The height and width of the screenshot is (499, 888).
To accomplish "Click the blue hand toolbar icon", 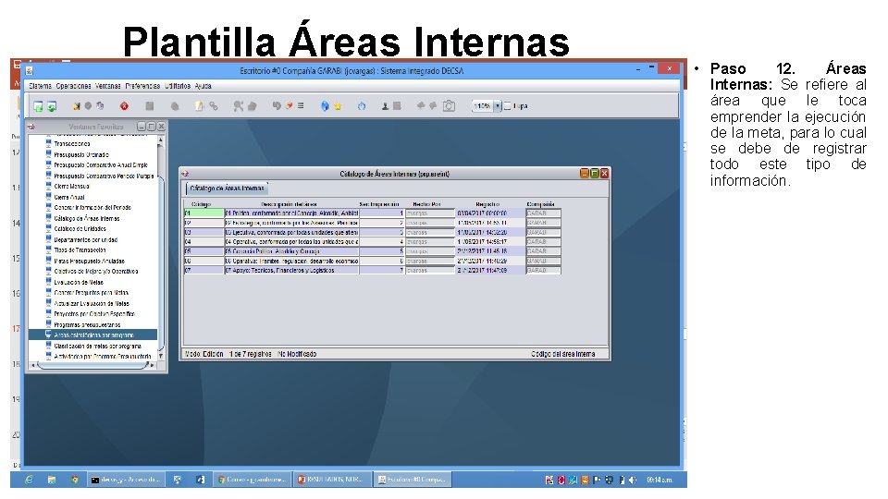I will click(362, 105).
